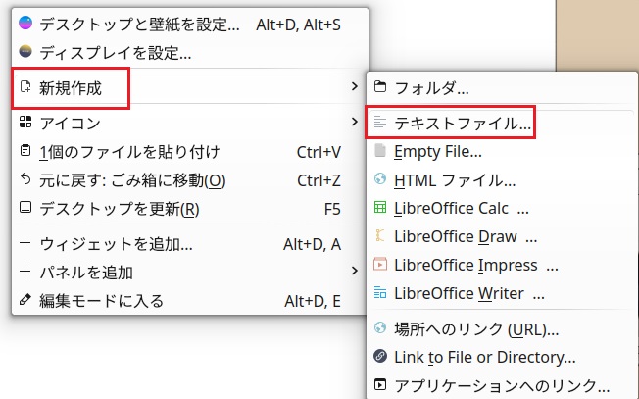
Task: Click the LibreOffice Impress presentation icon
Action: pos(380,266)
